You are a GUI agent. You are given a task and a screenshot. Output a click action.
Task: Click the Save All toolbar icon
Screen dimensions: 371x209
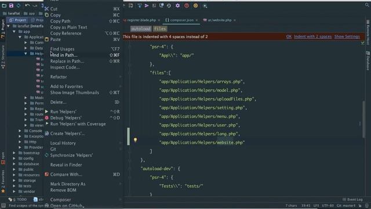[x=11, y=5]
